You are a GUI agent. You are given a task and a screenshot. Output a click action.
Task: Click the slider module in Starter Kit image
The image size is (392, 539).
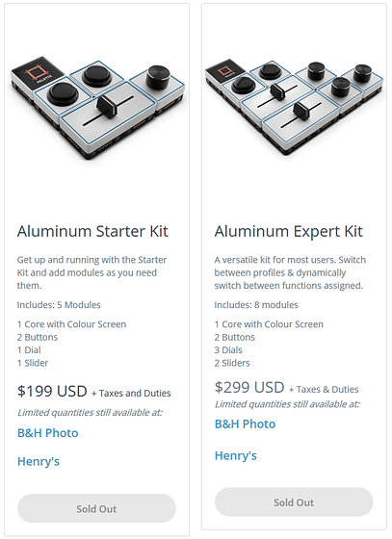[108, 112]
